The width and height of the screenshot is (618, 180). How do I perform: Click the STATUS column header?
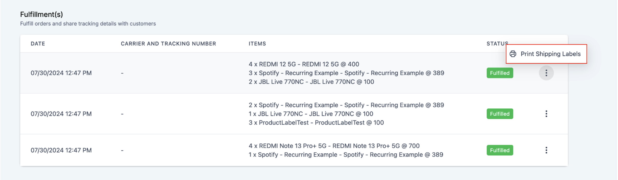[497, 44]
